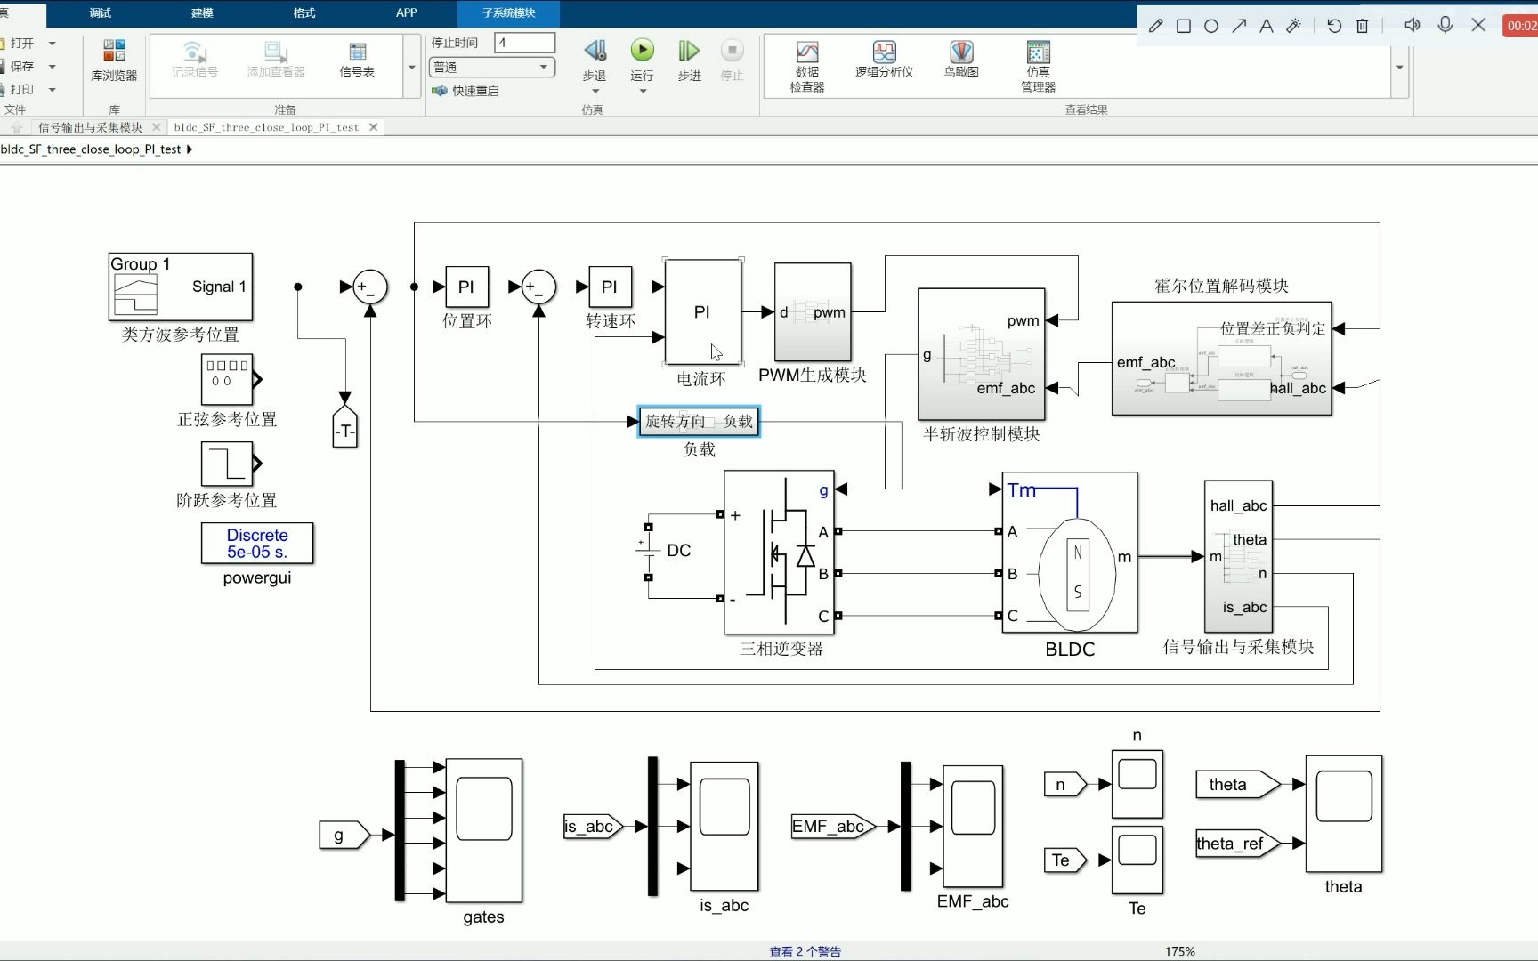Open the Bird's-Eye View (鸟瞰图)
This screenshot has height=961, width=1538.
pos(961,60)
